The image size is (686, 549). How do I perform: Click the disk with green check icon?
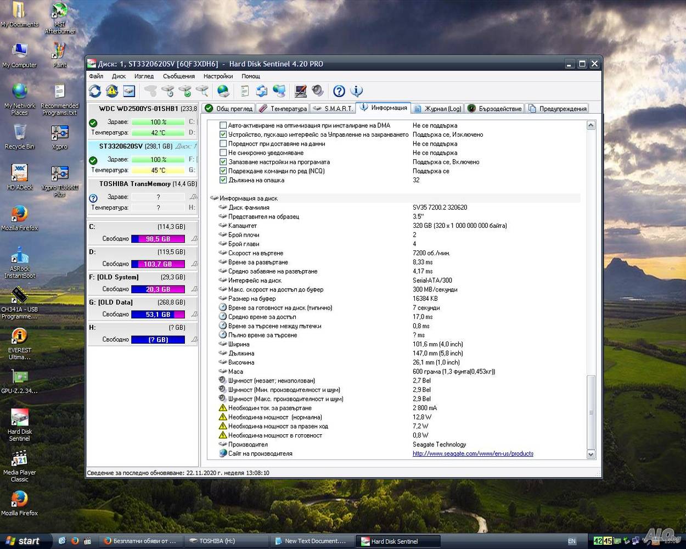(x=185, y=91)
